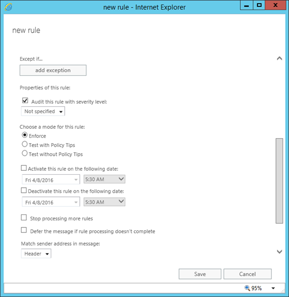Open the deactivation time 5:30 AM dropdown

point(104,202)
